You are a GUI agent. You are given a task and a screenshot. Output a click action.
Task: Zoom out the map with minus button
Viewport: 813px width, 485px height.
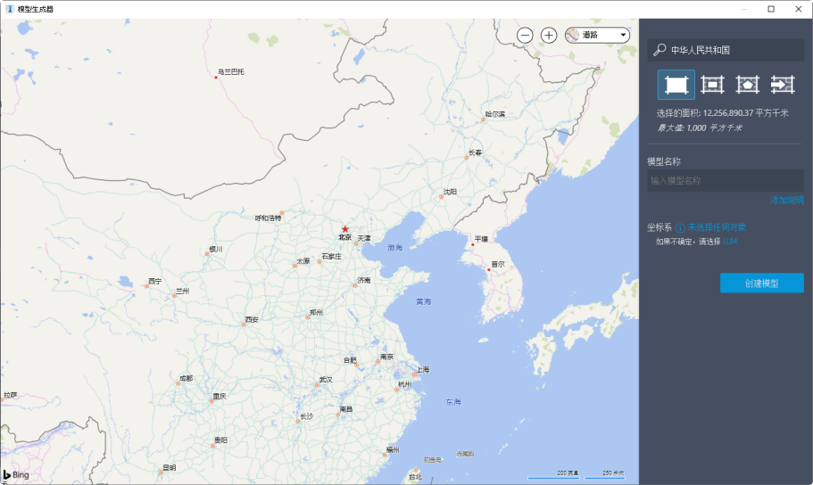pyautogui.click(x=525, y=36)
